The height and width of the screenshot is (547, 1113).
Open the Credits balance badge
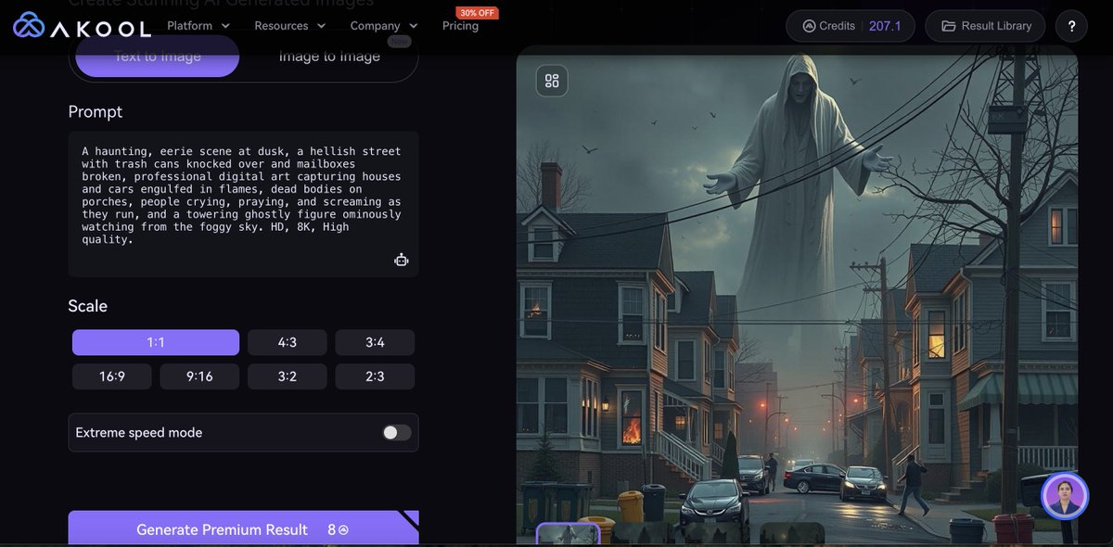(851, 26)
